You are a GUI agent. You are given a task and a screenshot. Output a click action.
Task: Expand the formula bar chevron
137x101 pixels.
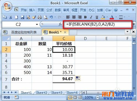pos(134,24)
